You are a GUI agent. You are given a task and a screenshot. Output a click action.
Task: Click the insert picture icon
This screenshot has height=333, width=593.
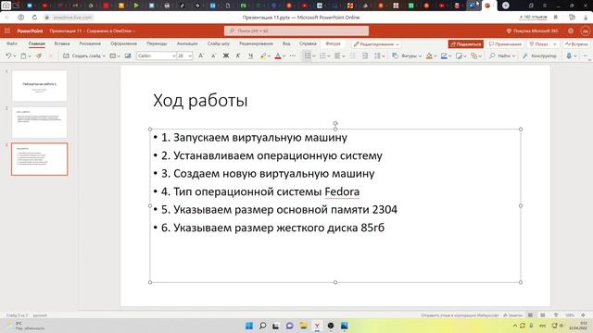tap(128, 55)
